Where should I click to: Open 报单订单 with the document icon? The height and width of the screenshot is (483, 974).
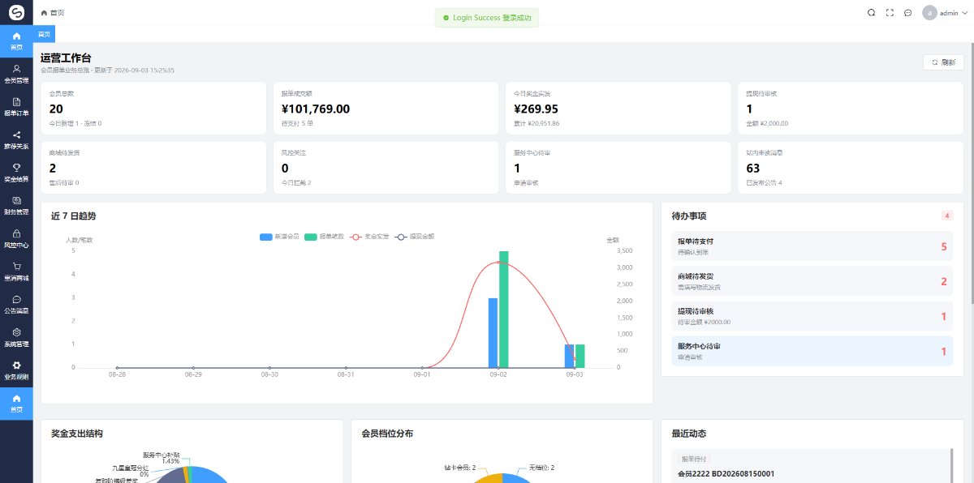point(16,107)
